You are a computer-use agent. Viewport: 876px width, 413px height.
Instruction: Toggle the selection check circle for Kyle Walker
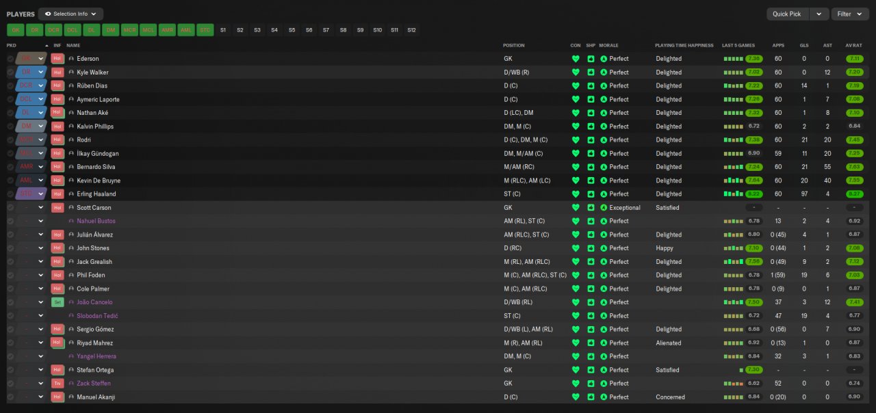(10, 72)
